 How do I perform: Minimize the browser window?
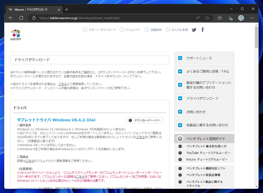(x=231, y=9)
